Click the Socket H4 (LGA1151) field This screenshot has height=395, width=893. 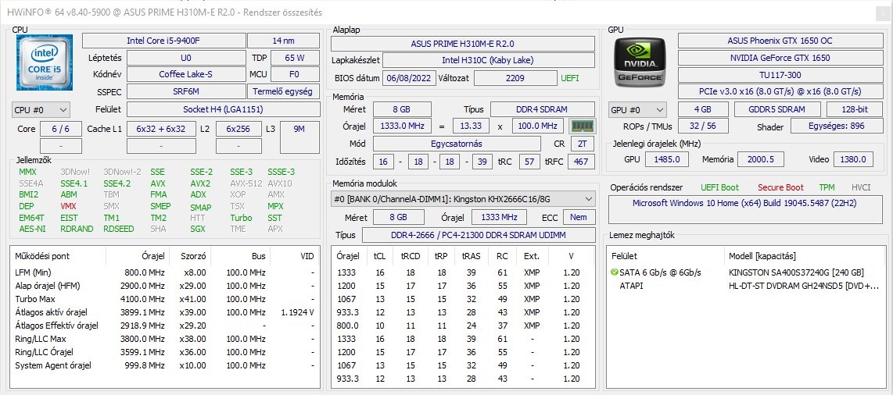point(223,109)
